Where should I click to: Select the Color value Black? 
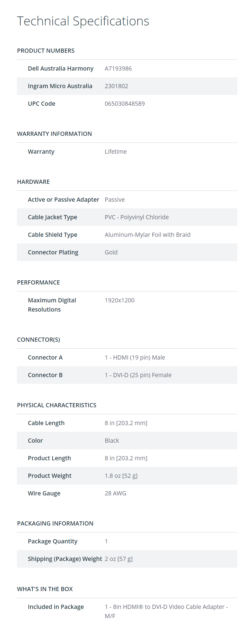(112, 441)
